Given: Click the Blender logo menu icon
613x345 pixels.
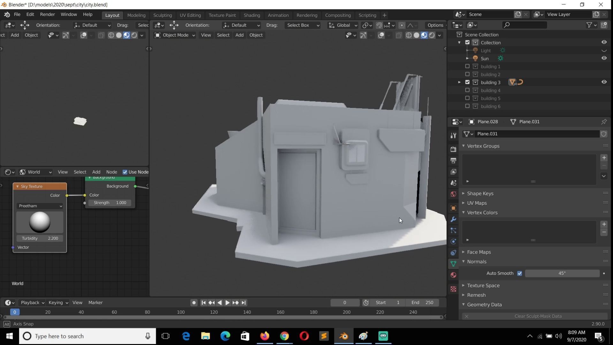Looking at the screenshot, I should (x=7, y=15).
